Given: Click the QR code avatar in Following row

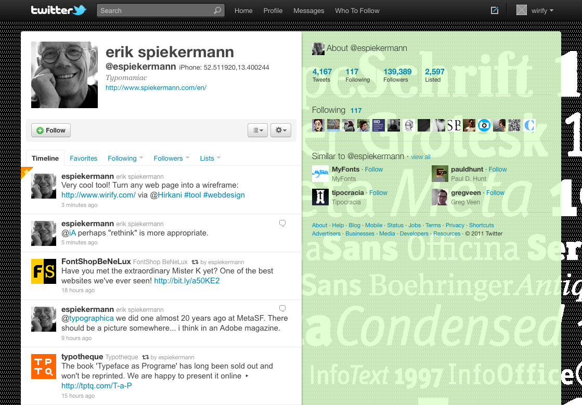Looking at the screenshot, I should coord(514,125).
